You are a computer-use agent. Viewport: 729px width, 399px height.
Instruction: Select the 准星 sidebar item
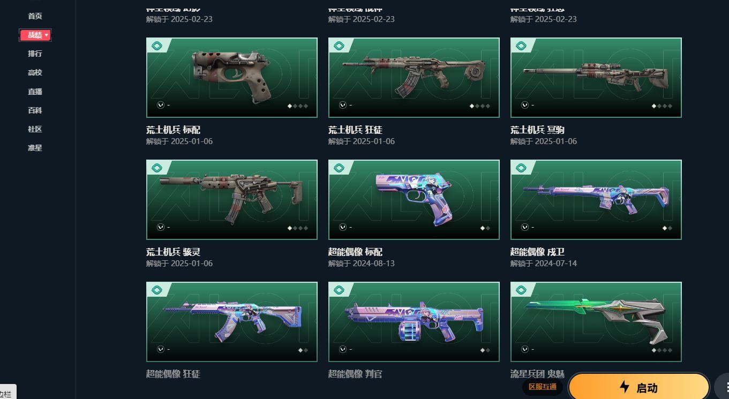35,148
